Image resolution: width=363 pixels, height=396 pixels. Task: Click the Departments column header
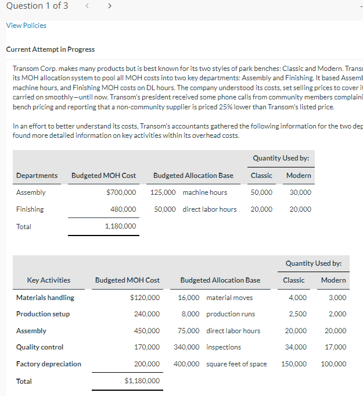[x=37, y=176]
